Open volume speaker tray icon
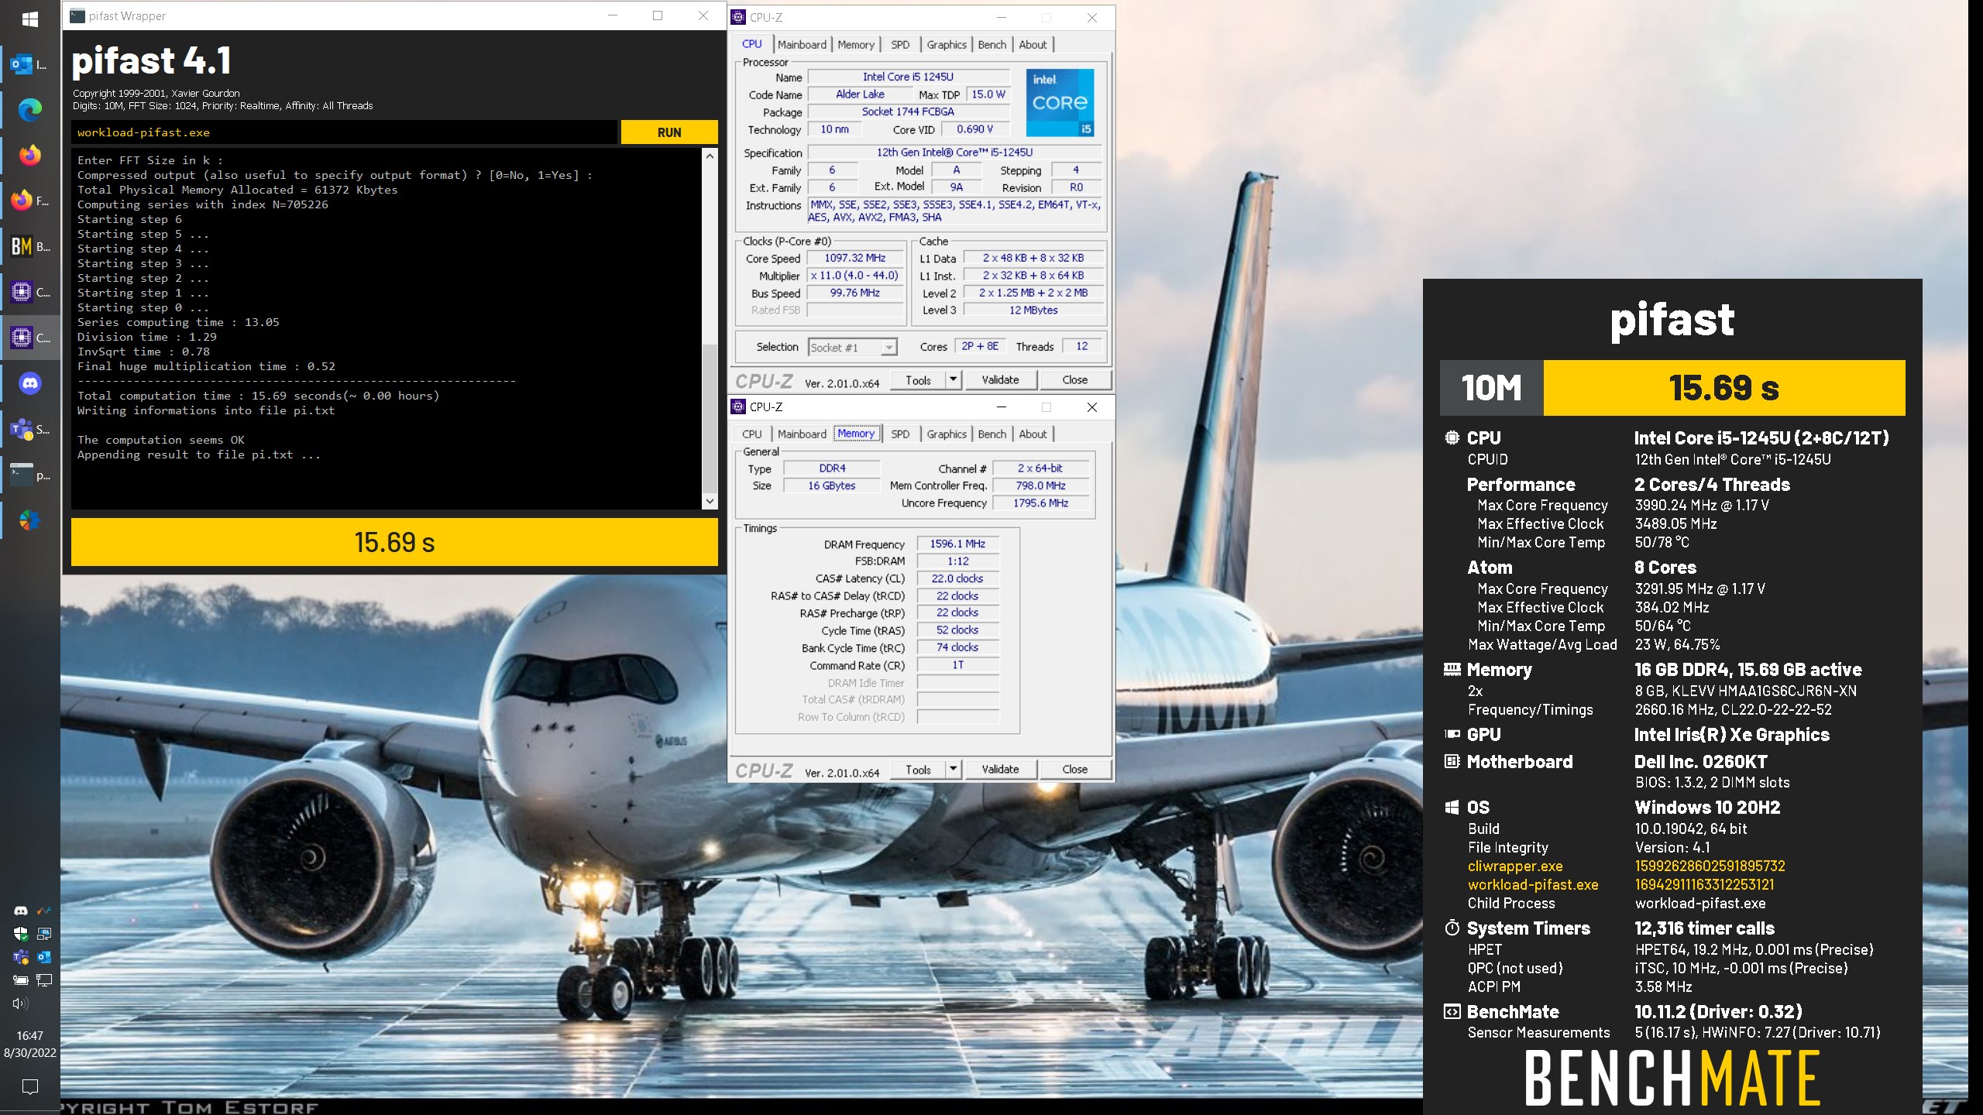1983x1115 pixels. pos(21,1003)
